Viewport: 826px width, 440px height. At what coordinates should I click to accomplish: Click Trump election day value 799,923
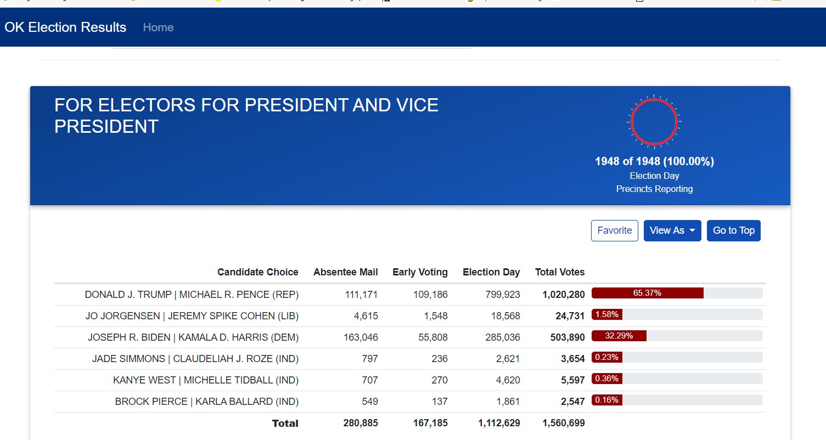pos(503,295)
